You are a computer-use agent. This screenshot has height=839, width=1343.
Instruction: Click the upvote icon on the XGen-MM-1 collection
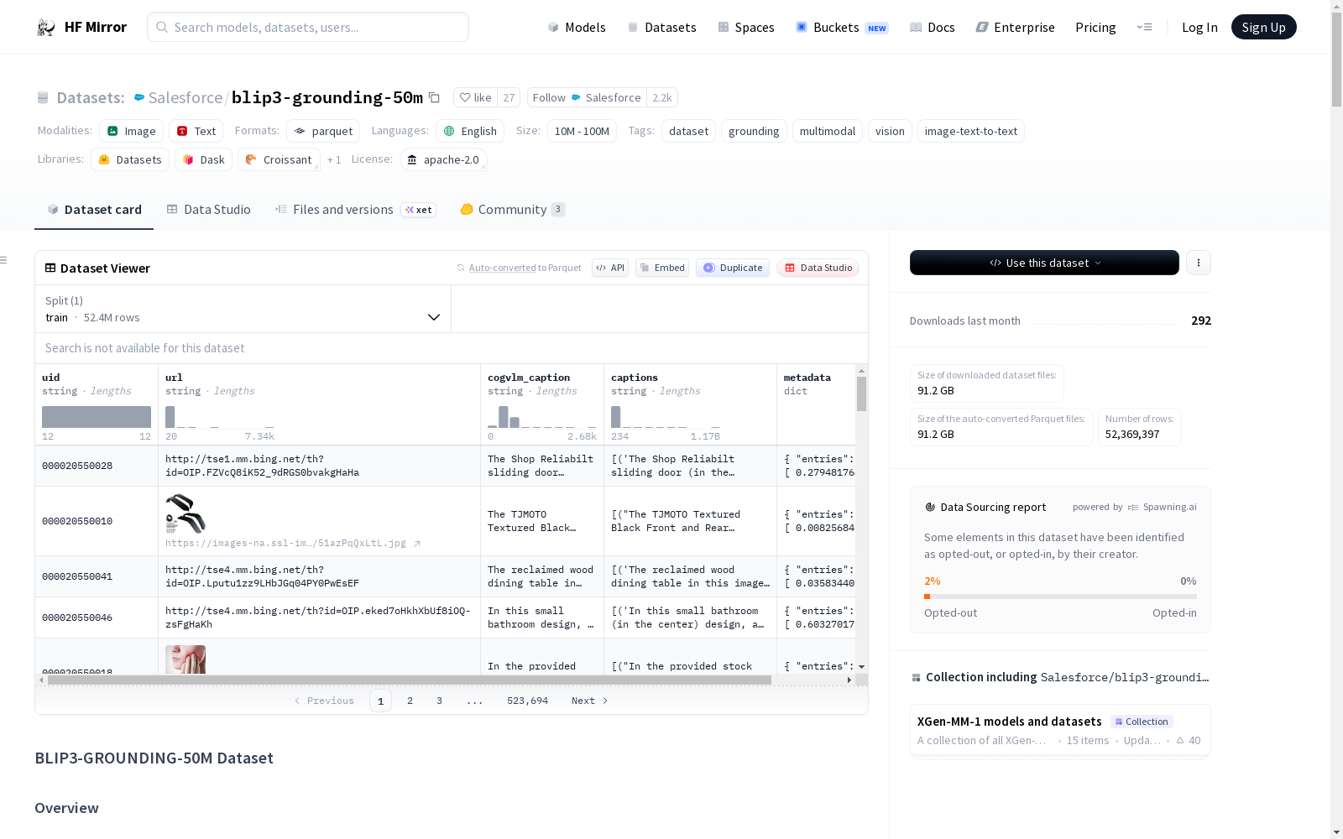pos(1180,740)
